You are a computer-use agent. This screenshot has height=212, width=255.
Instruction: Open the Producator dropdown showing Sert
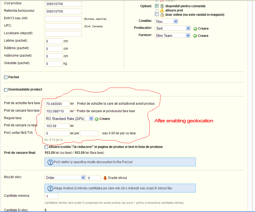[x=173, y=28]
